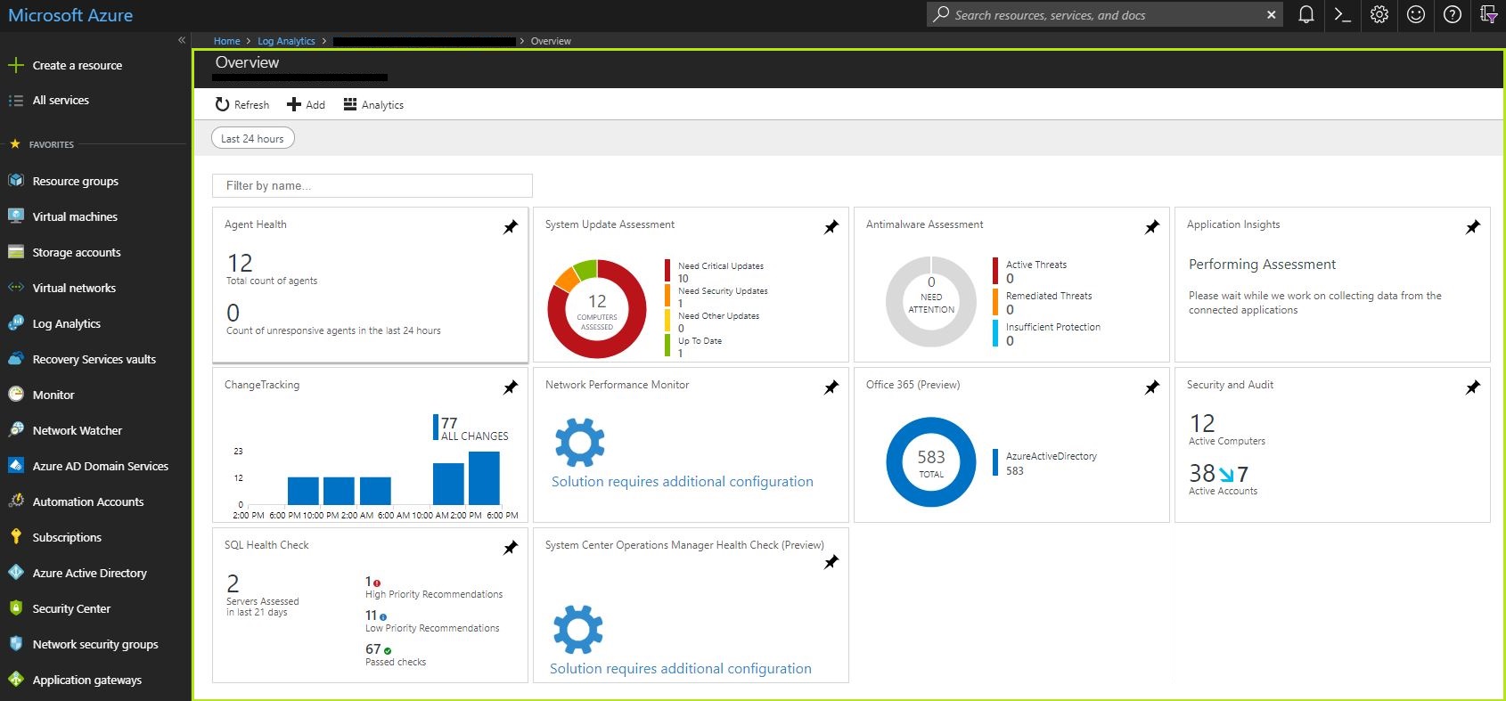Add a solution with the Add button
This screenshot has width=1506, height=701.
point(306,105)
